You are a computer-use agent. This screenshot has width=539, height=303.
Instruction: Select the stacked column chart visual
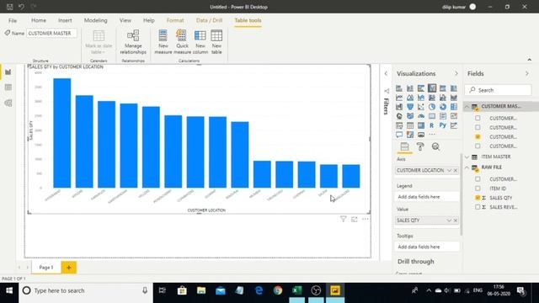point(410,88)
